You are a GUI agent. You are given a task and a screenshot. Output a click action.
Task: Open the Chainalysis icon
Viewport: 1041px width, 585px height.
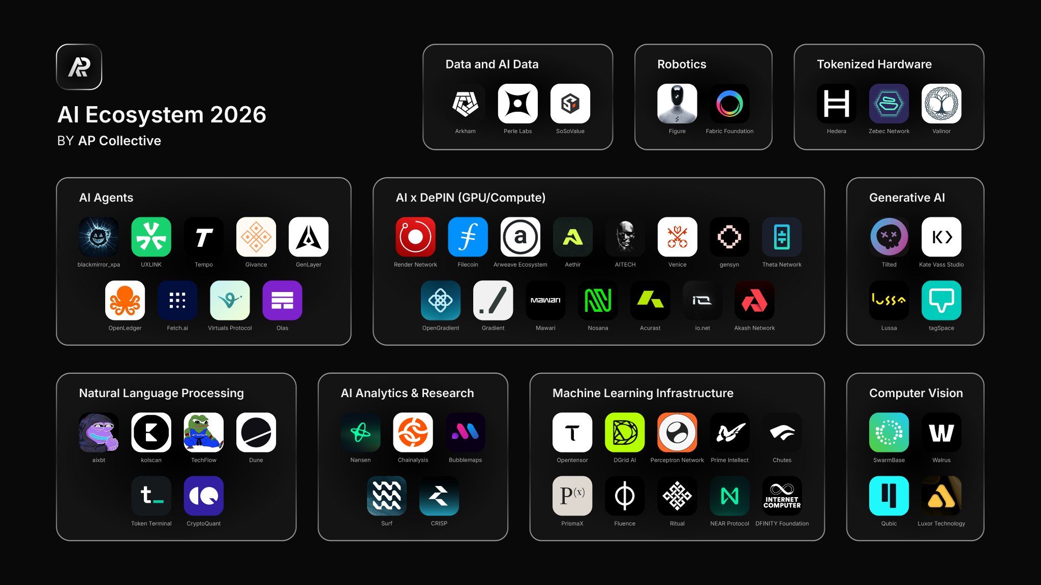[x=413, y=432]
